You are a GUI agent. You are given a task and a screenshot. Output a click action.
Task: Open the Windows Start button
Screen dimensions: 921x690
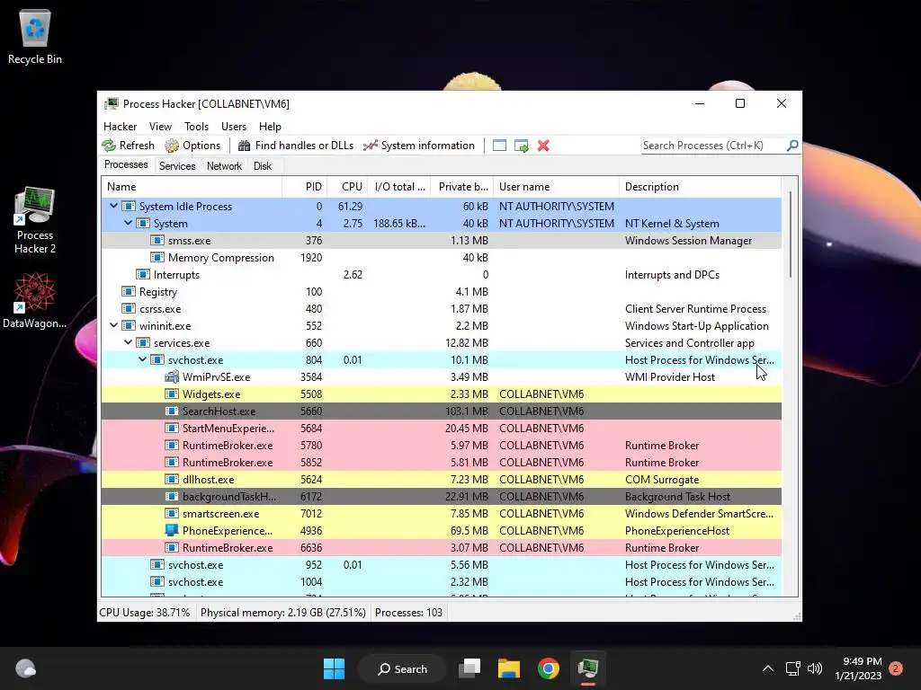(335, 668)
